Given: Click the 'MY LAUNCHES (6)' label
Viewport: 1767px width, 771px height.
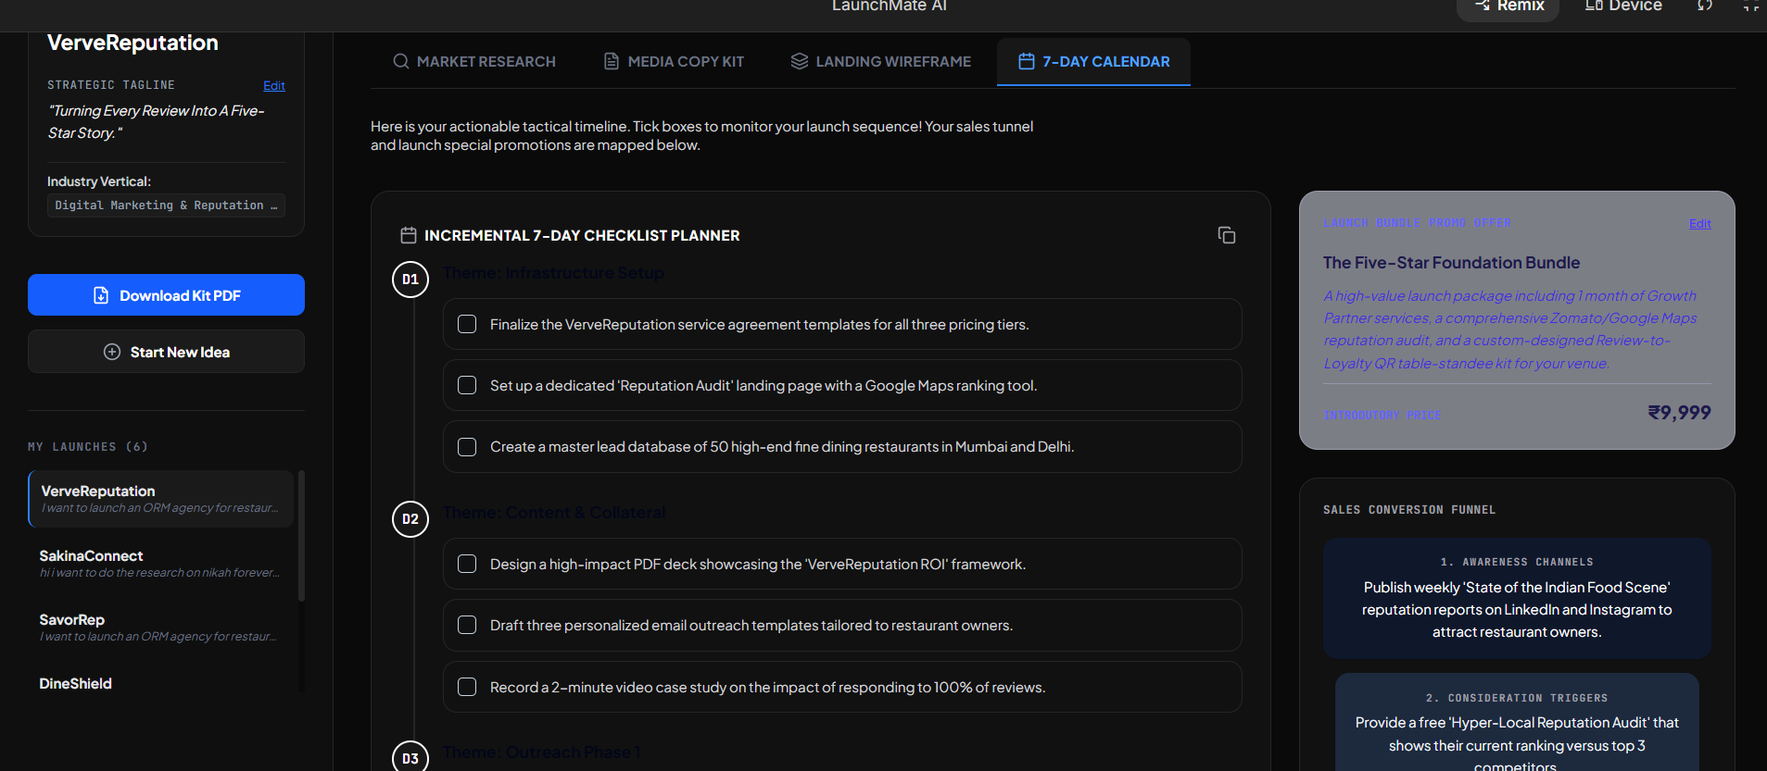Looking at the screenshot, I should [88, 447].
